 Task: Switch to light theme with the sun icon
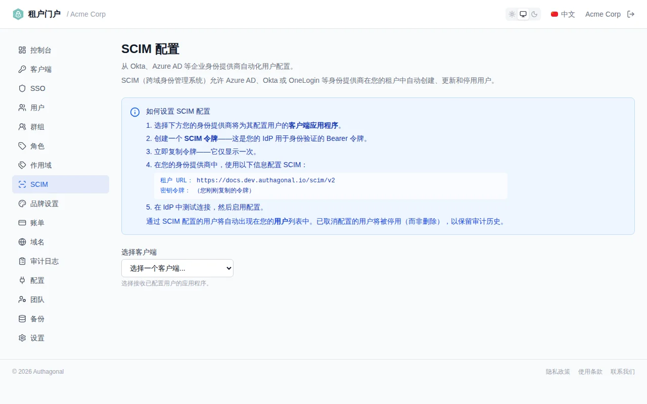click(512, 14)
